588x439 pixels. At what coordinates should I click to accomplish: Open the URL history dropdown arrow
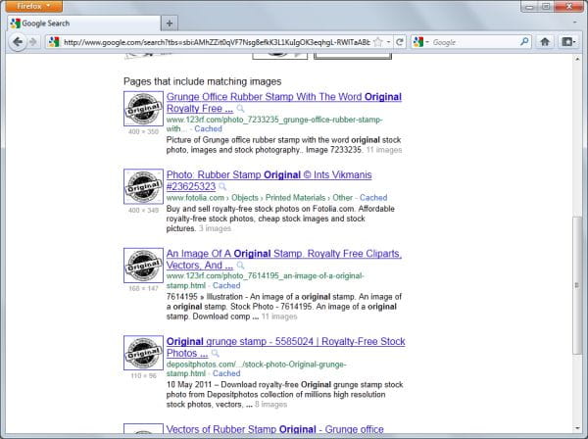(388, 42)
